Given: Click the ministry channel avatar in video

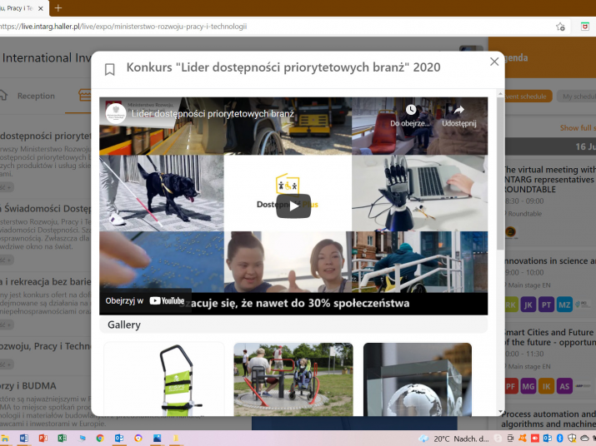Looking at the screenshot, I should point(116,113).
